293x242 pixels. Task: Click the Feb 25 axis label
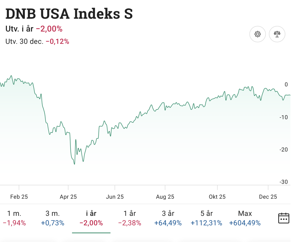point(19,197)
